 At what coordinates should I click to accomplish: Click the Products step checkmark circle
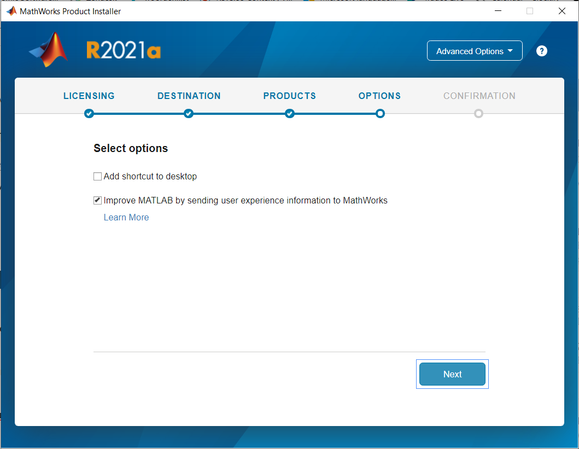290,113
